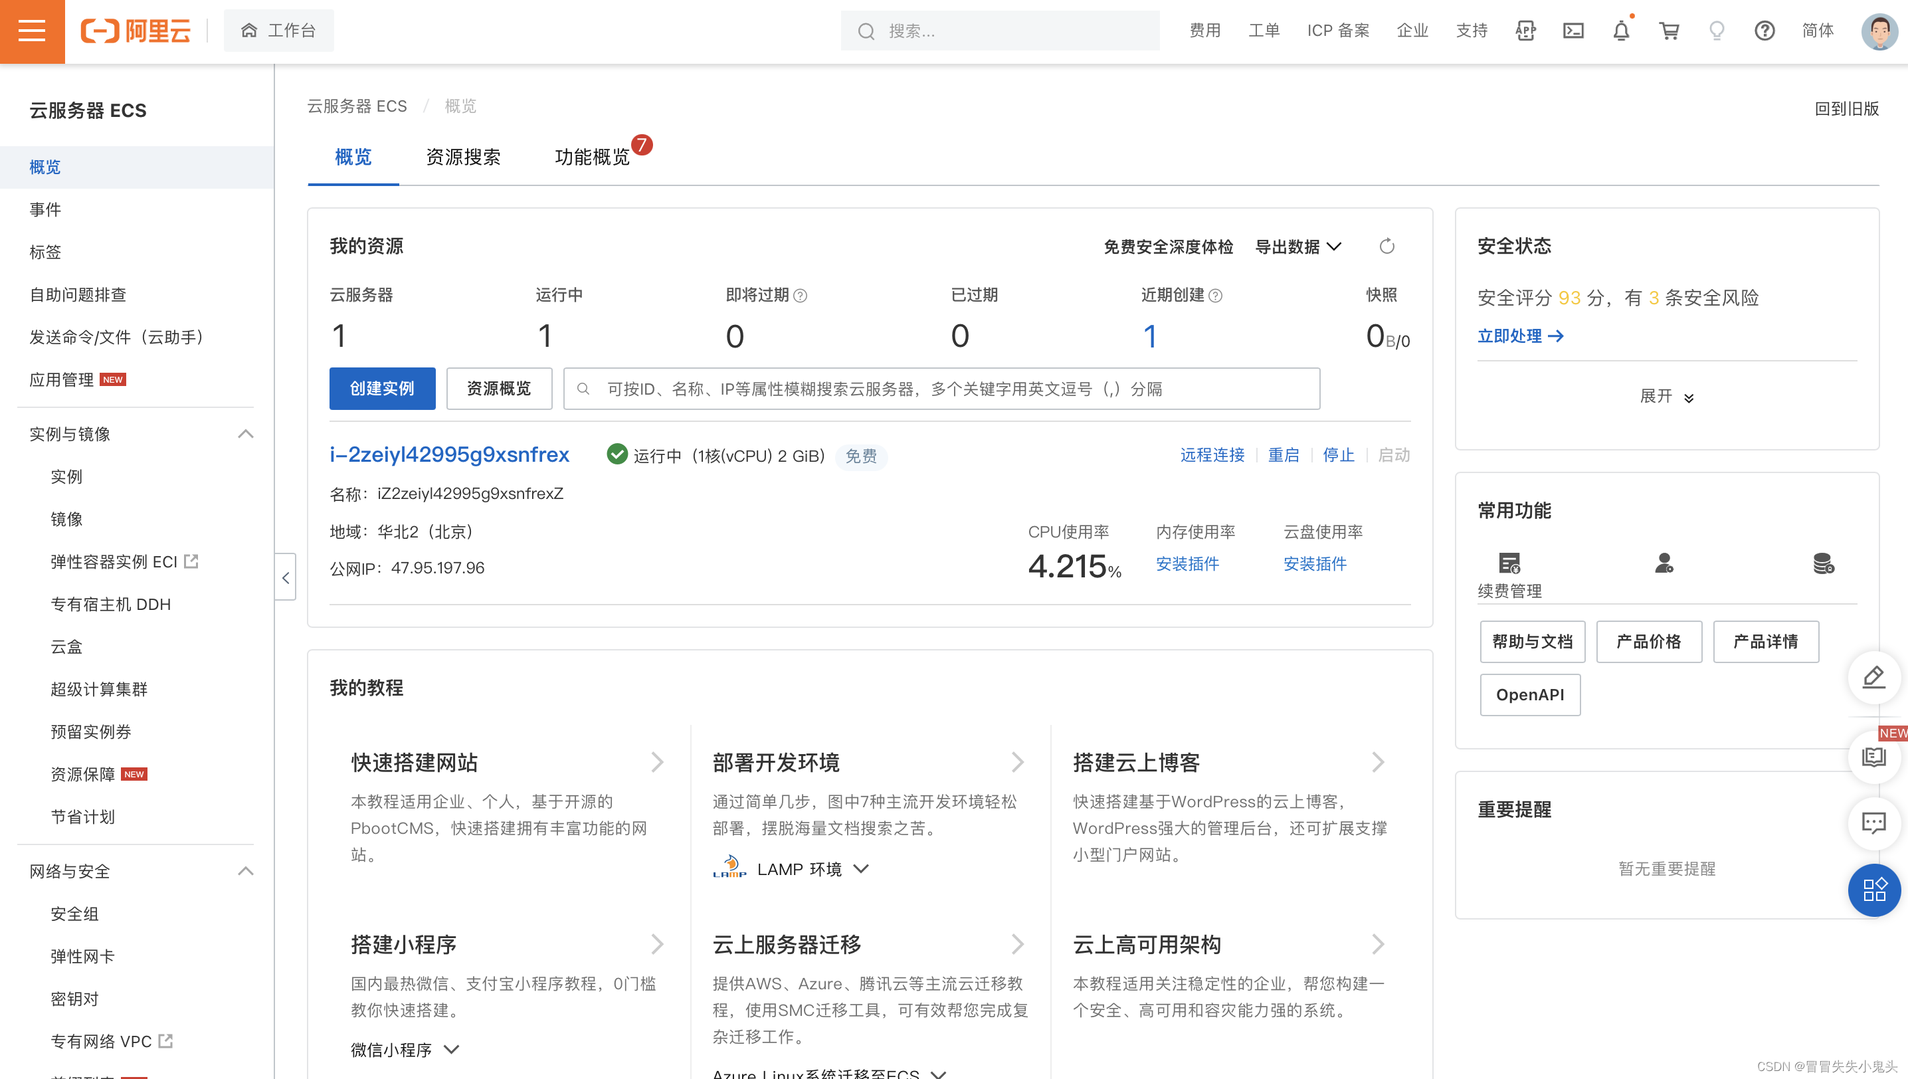Open 导出数据 dropdown
Viewport: 1908px width, 1079px height.
tap(1298, 246)
